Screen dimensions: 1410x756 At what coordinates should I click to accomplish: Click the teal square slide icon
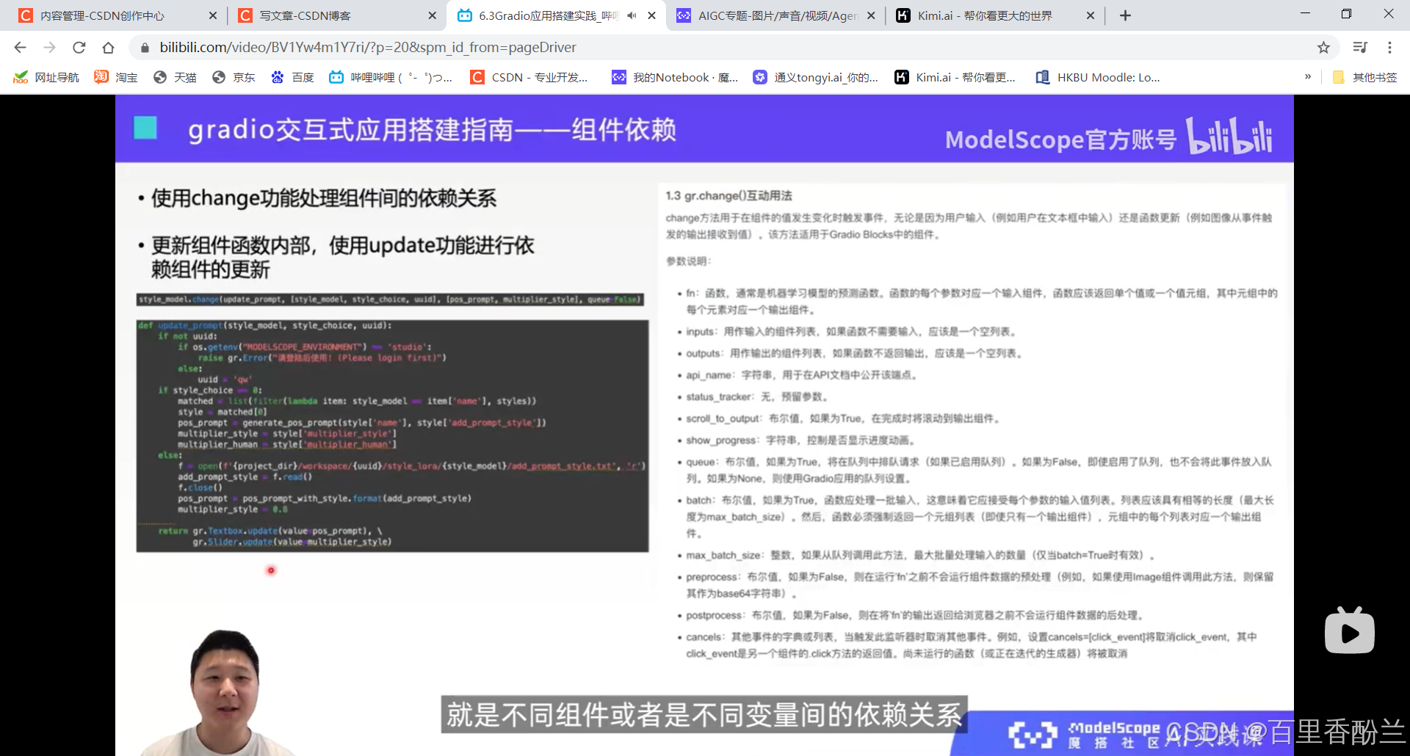[145, 128]
